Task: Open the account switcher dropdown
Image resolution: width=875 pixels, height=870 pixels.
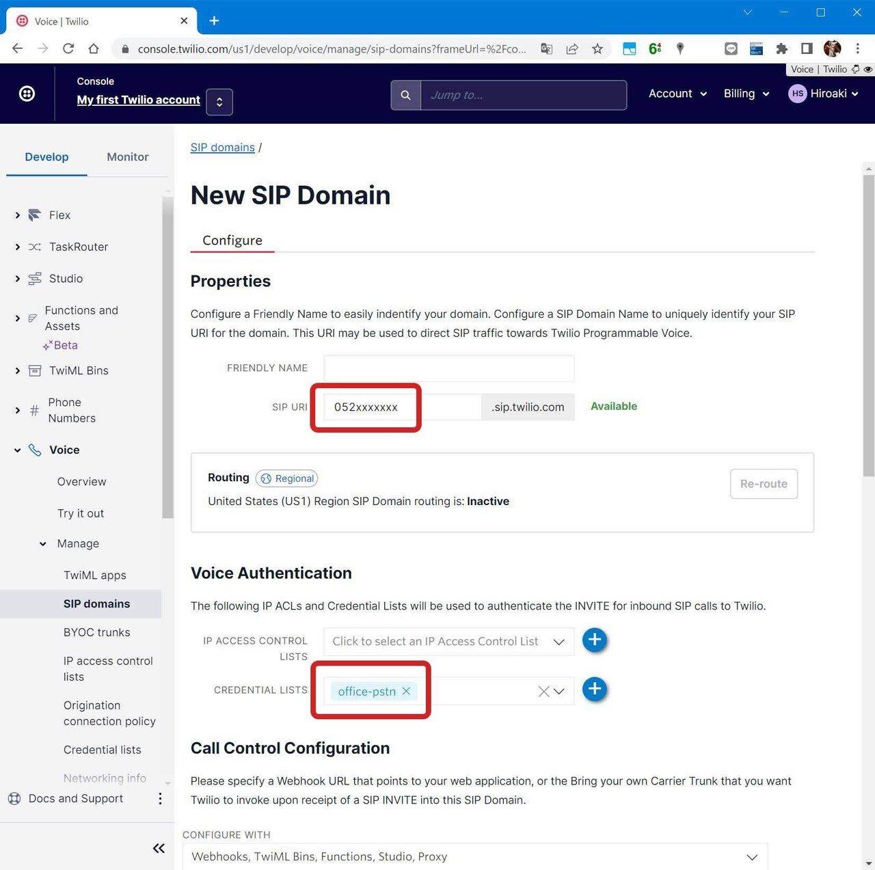Action: pos(219,102)
